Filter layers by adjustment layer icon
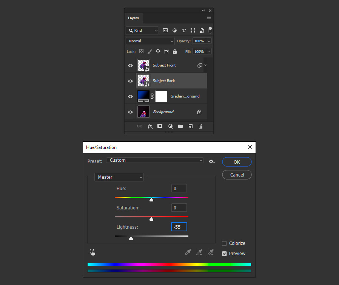The height and width of the screenshot is (285, 339). (174, 31)
